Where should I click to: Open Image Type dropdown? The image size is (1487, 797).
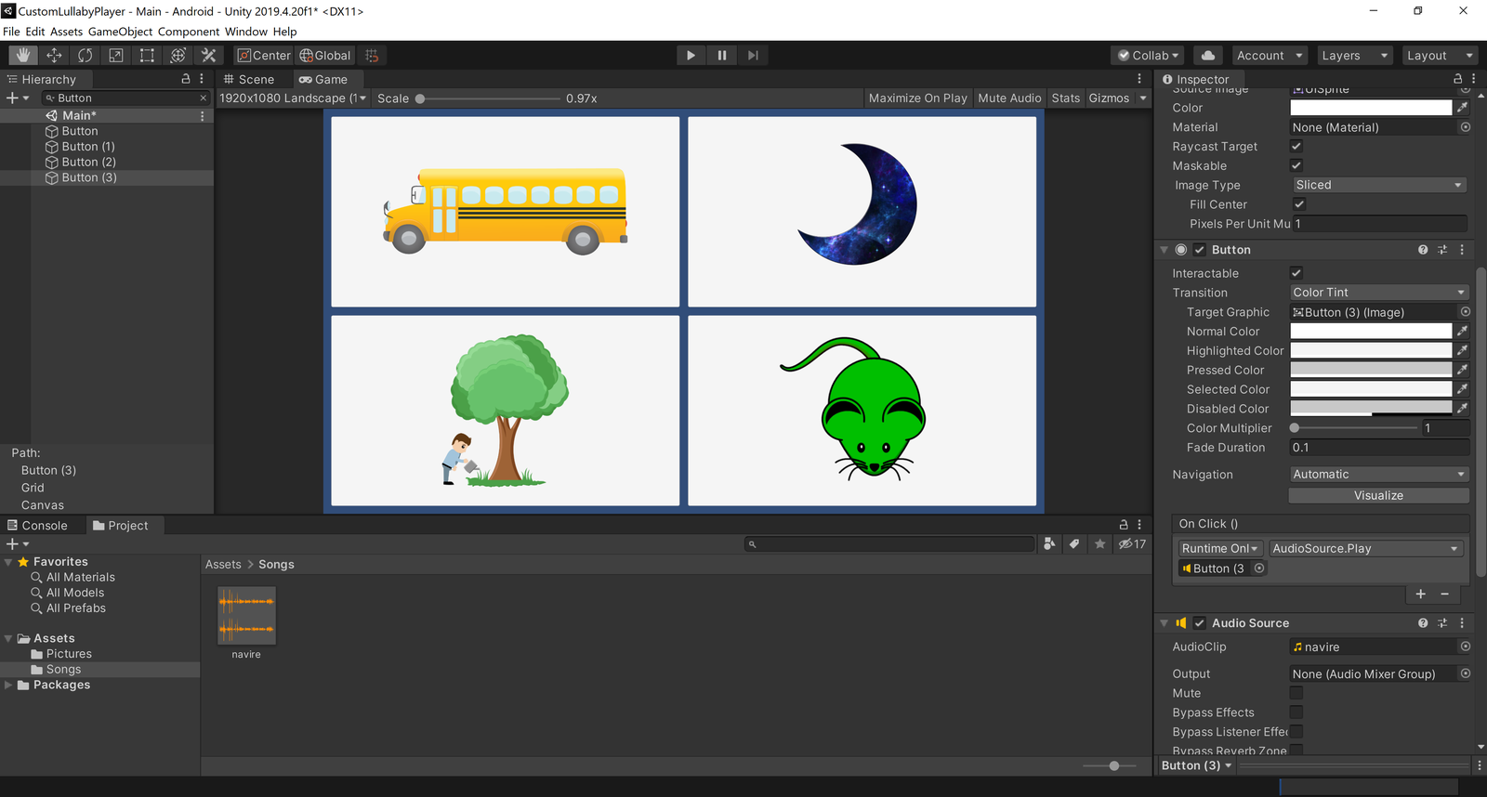pos(1379,185)
